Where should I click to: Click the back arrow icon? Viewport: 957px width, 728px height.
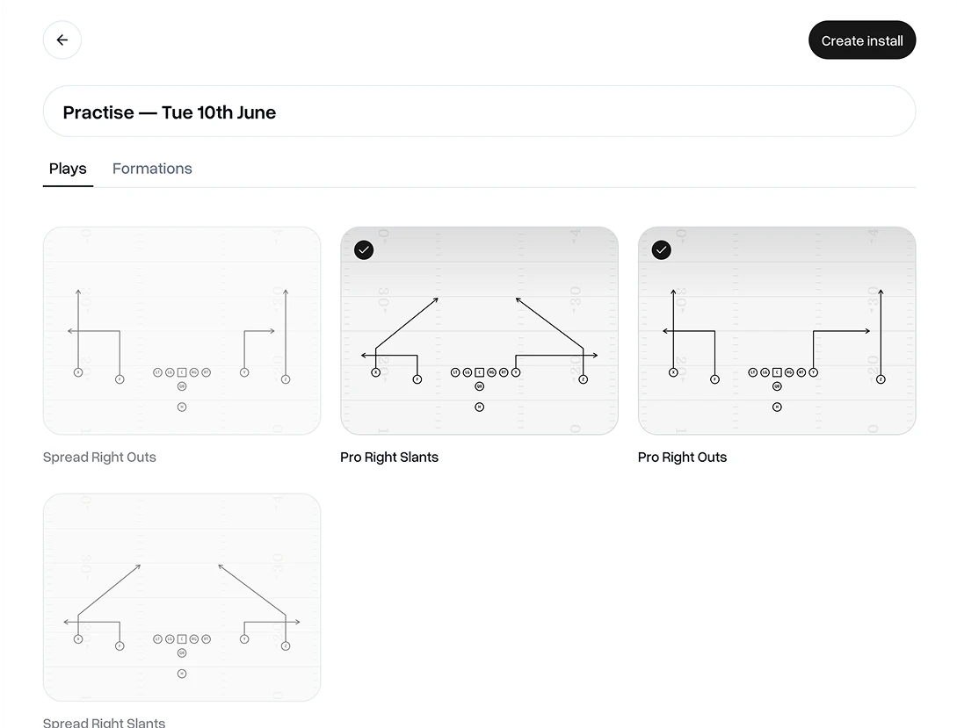point(62,40)
